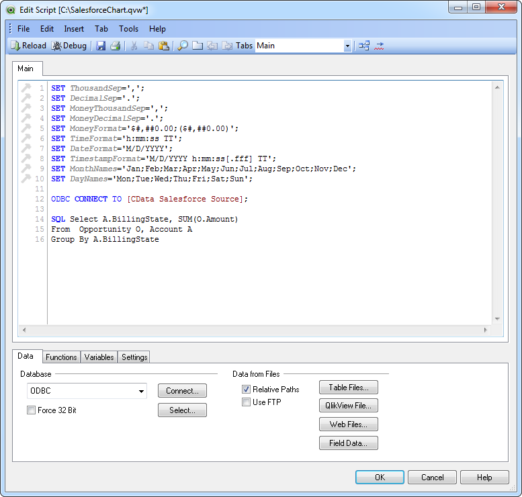Open search with magnifier icon
This screenshot has width=522, height=497.
point(182,46)
